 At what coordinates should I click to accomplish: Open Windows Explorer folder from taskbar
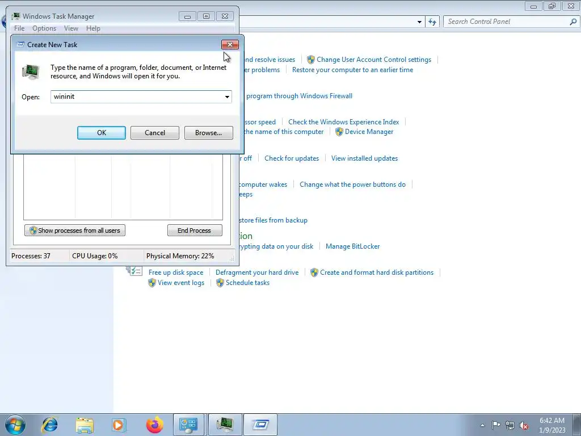(85, 425)
